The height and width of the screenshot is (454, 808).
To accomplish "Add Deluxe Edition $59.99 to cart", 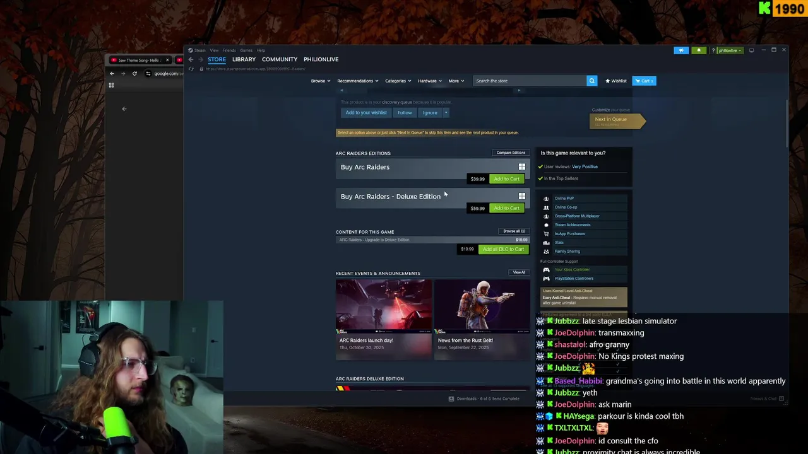I will click(506, 208).
